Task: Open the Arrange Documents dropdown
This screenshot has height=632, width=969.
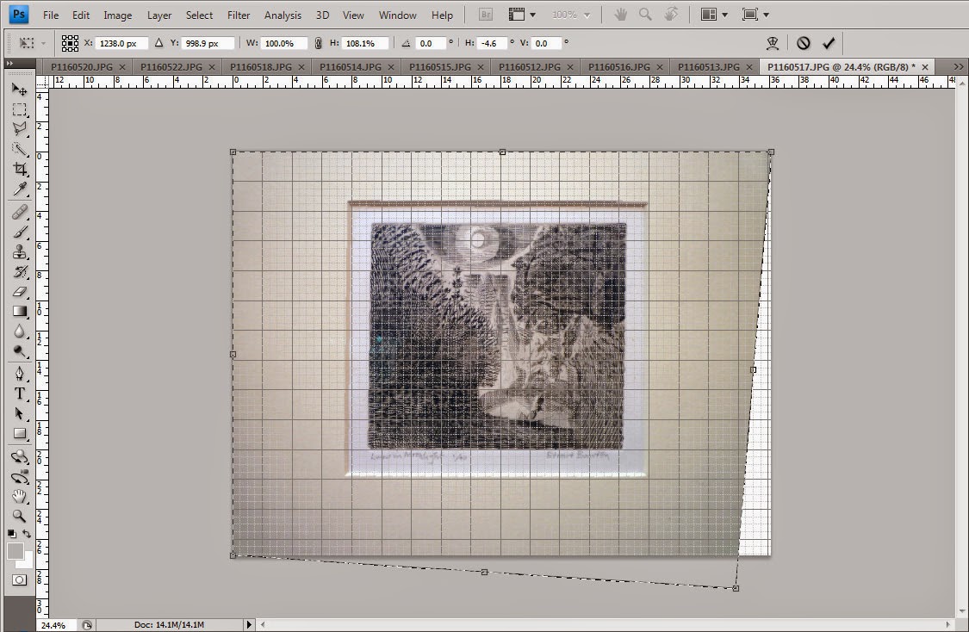Action: [714, 15]
